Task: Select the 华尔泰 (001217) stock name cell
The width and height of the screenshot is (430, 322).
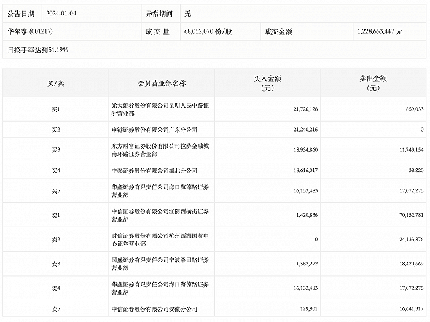Action: pos(29,31)
